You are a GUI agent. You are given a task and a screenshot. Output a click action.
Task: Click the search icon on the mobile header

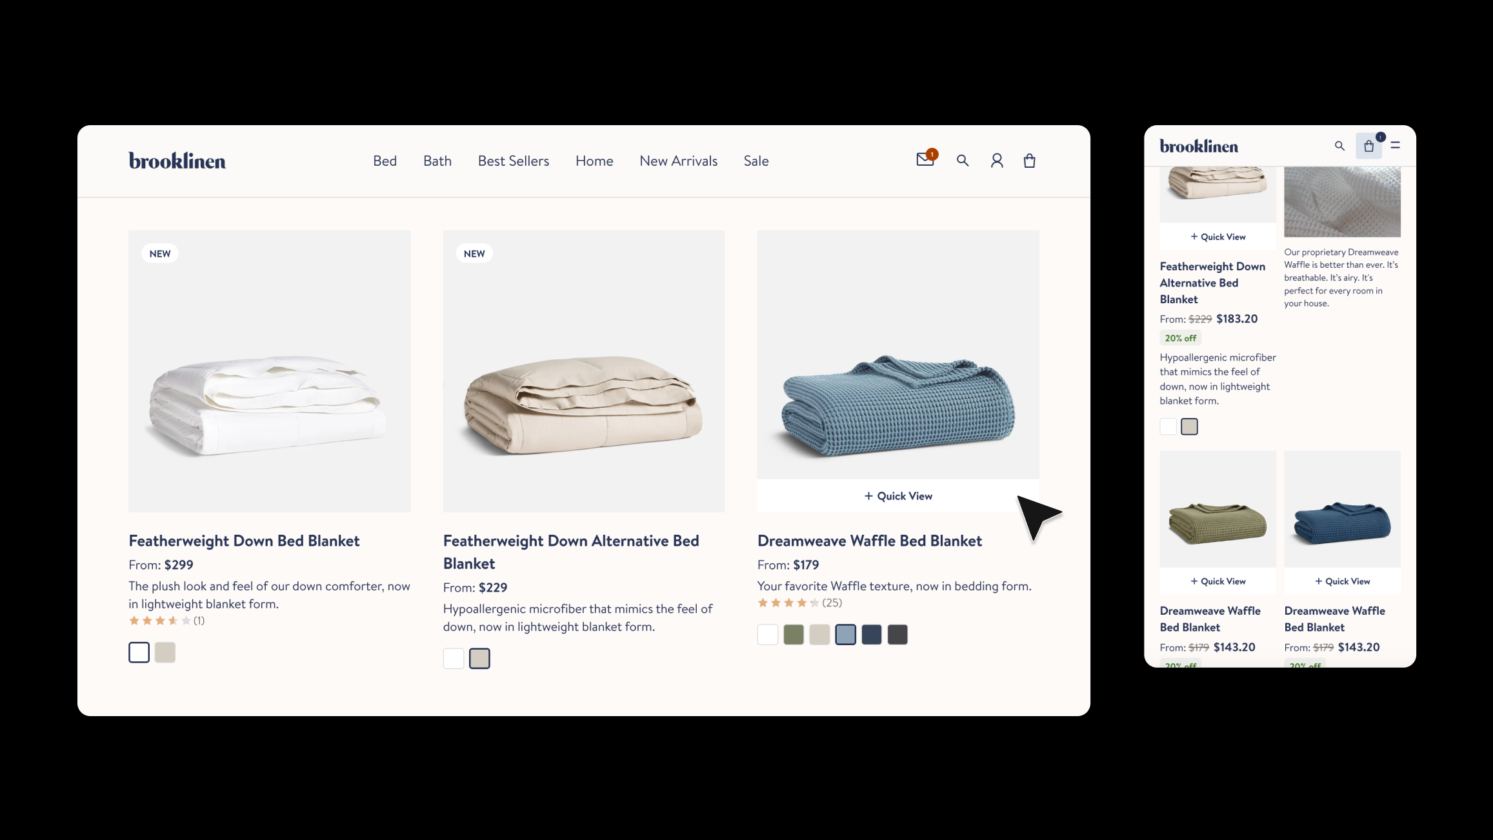[1339, 146]
